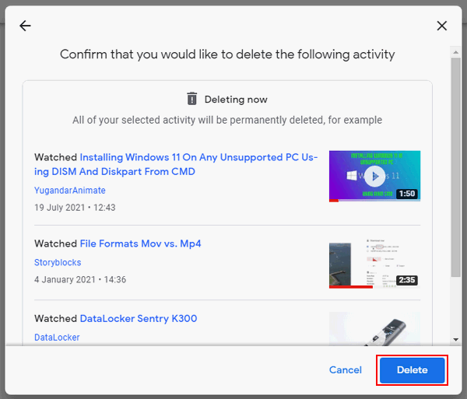
Task: Visit the DataLocker channel link
Action: point(57,338)
